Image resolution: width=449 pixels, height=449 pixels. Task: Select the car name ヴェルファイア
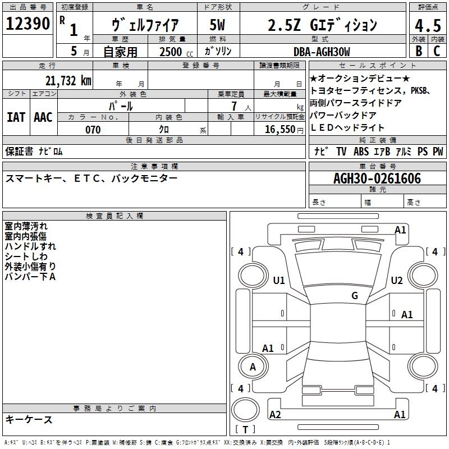(145, 25)
